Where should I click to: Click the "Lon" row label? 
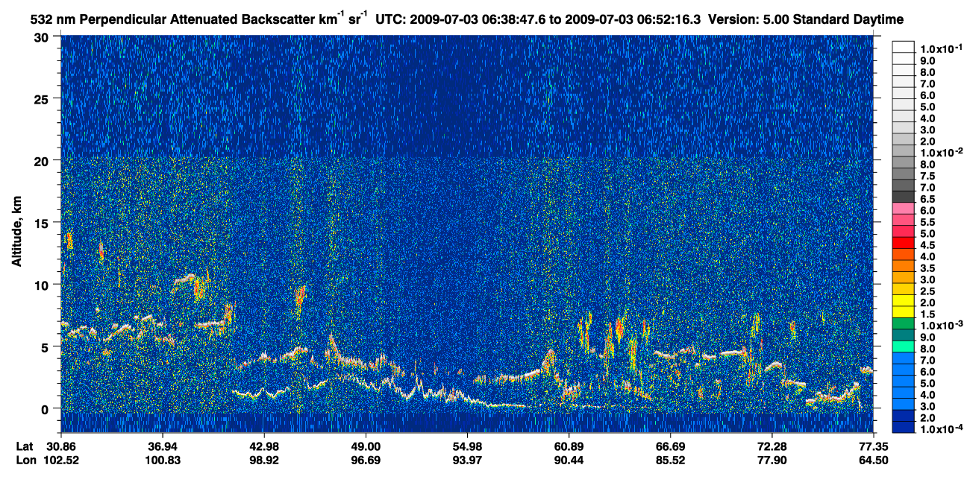[25, 460]
